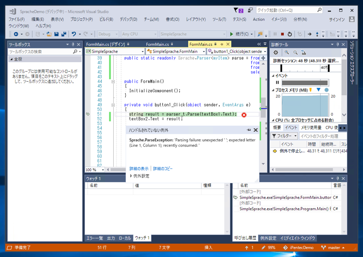The height and width of the screenshot is (257, 363).
Task: Save the current file with the single disk icon
Action: coord(56,34)
